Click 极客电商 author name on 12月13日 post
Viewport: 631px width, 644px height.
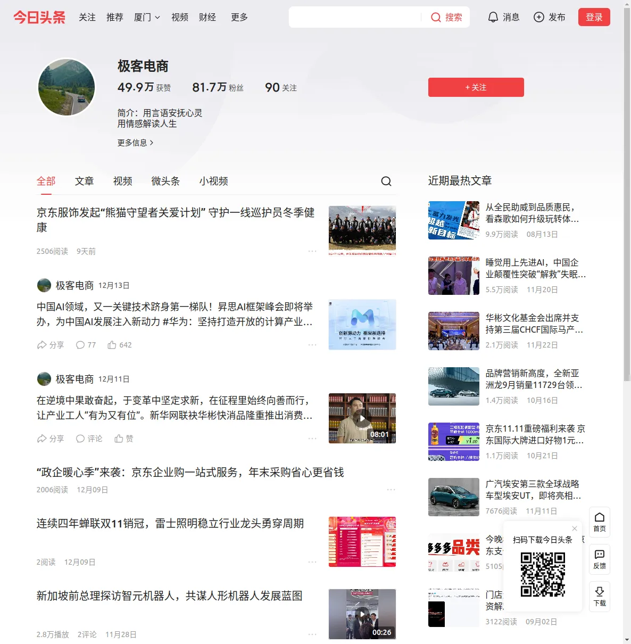coord(74,285)
